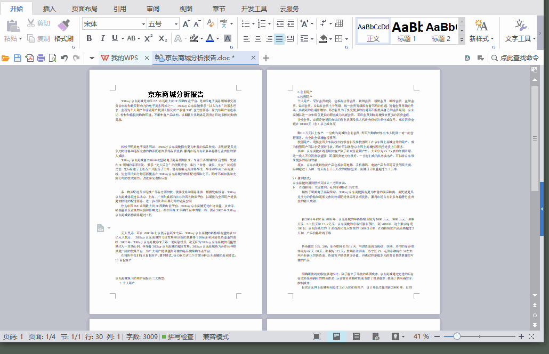The height and width of the screenshot is (354, 549).
Task: Select the page layout view icon
Action: tap(336, 336)
